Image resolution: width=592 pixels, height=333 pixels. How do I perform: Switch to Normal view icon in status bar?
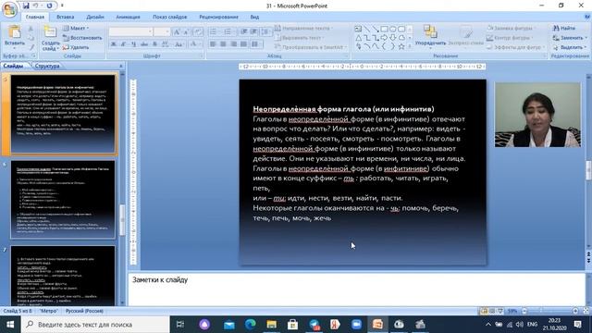tap(484, 311)
